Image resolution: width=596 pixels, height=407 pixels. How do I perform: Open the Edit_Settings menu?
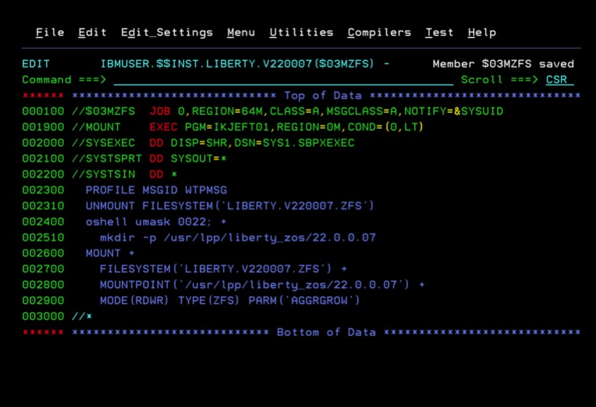[167, 33]
